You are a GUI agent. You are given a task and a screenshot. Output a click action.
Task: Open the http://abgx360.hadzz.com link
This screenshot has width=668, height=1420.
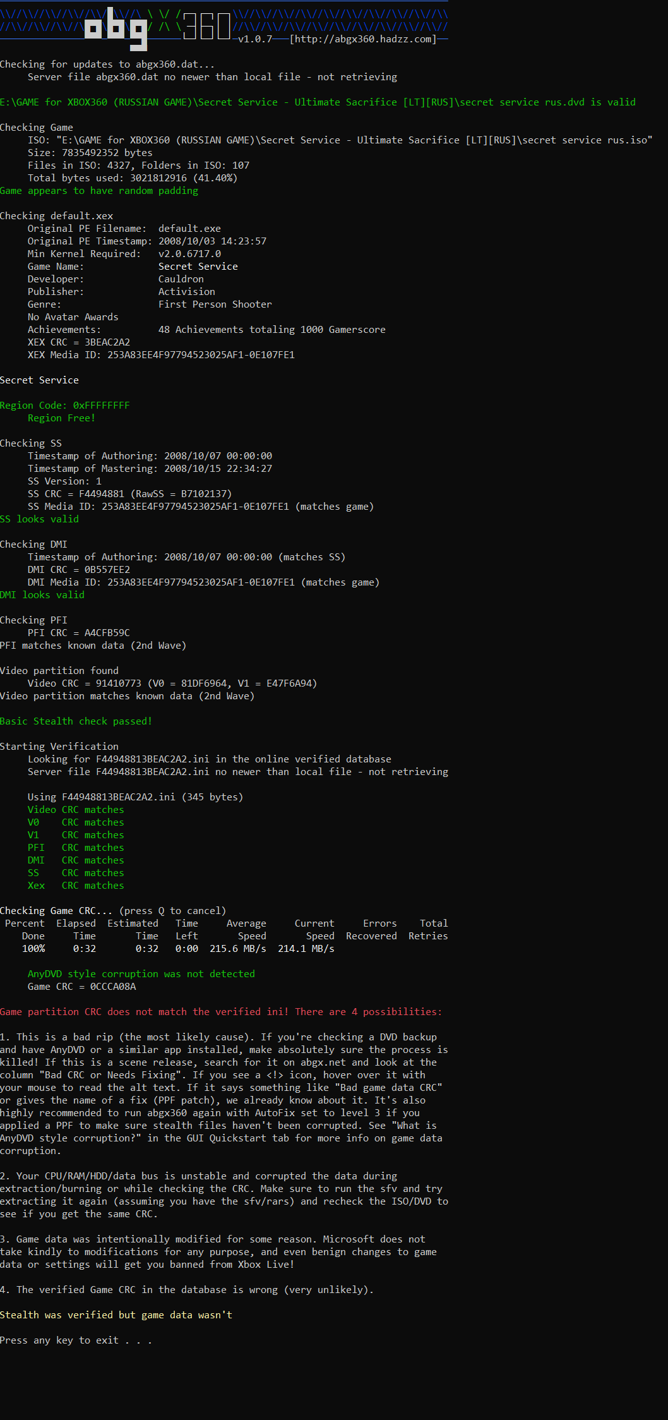click(x=362, y=39)
